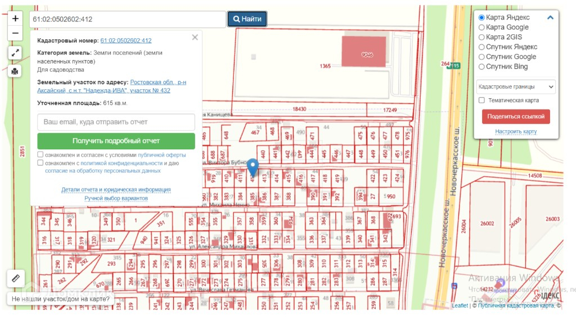576x317 pixels.
Task: Open Ручной выбор вариантов link
Action: 116,198
